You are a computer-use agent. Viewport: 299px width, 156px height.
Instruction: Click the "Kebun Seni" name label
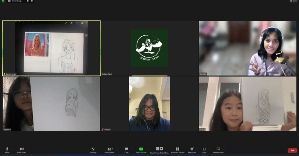(x=107, y=74)
